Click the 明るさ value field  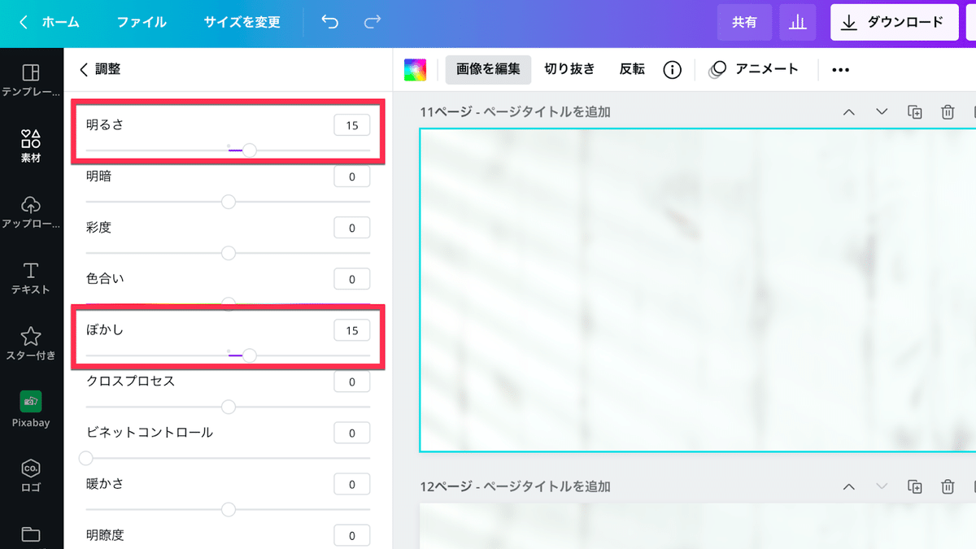352,125
